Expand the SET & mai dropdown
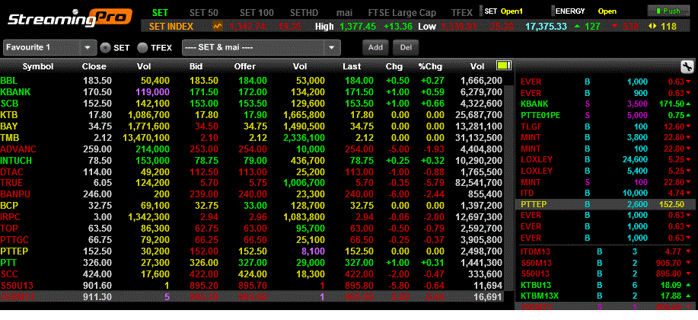The image size is (698, 320). pos(261,47)
